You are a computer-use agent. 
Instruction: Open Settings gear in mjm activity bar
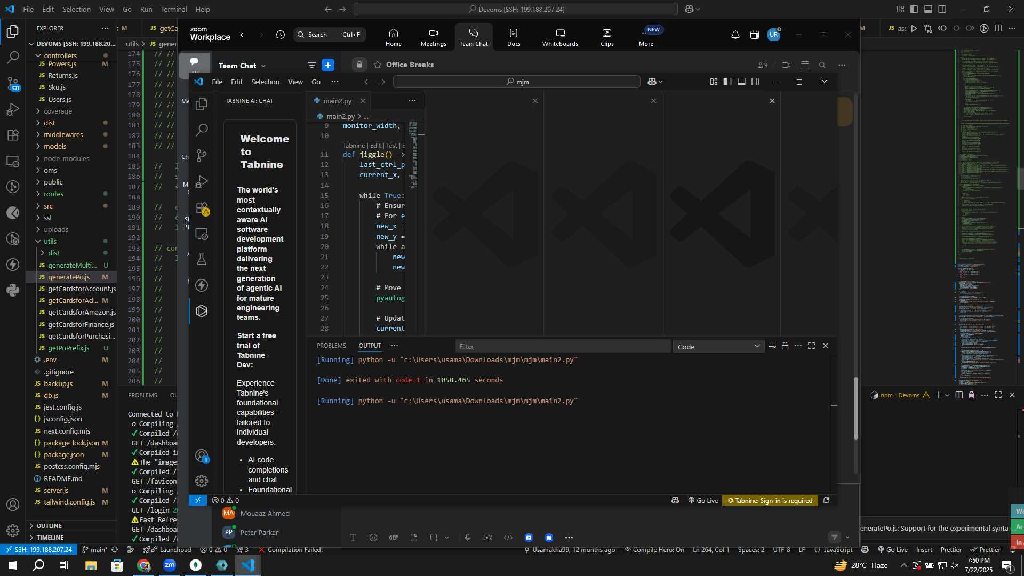coord(202,481)
